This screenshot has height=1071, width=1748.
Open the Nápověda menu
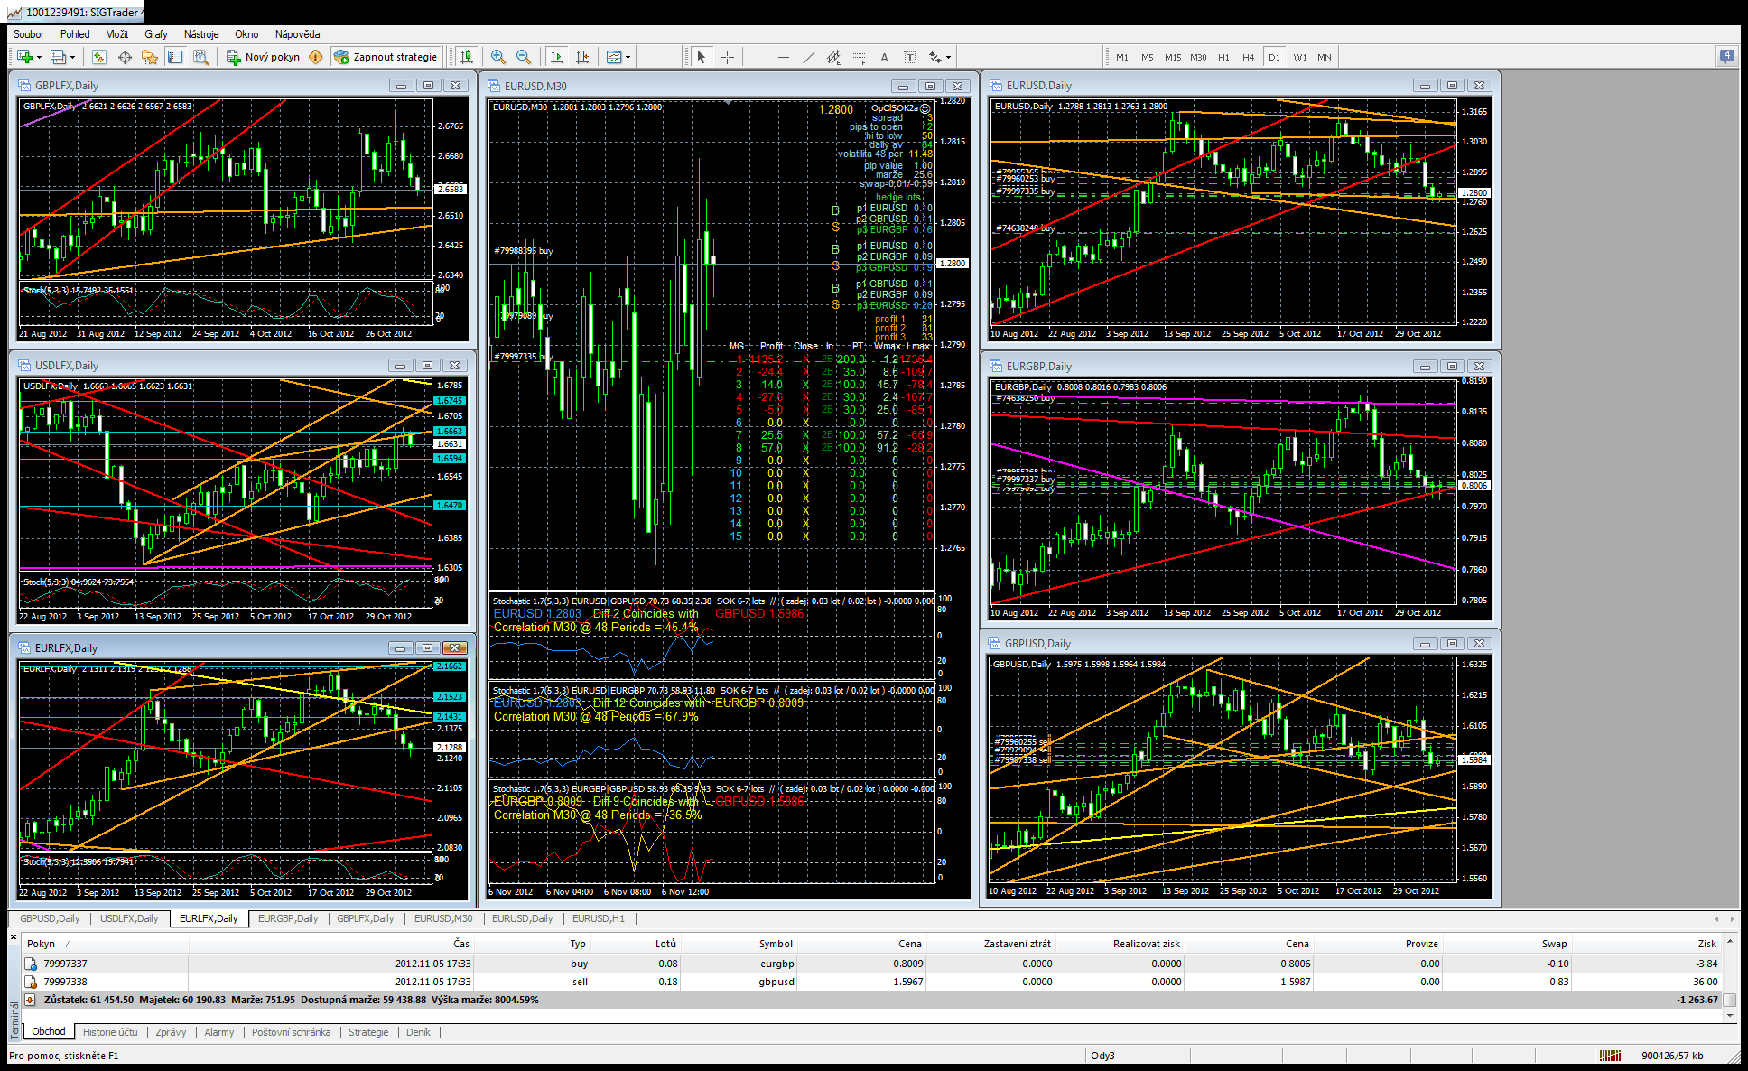297,34
